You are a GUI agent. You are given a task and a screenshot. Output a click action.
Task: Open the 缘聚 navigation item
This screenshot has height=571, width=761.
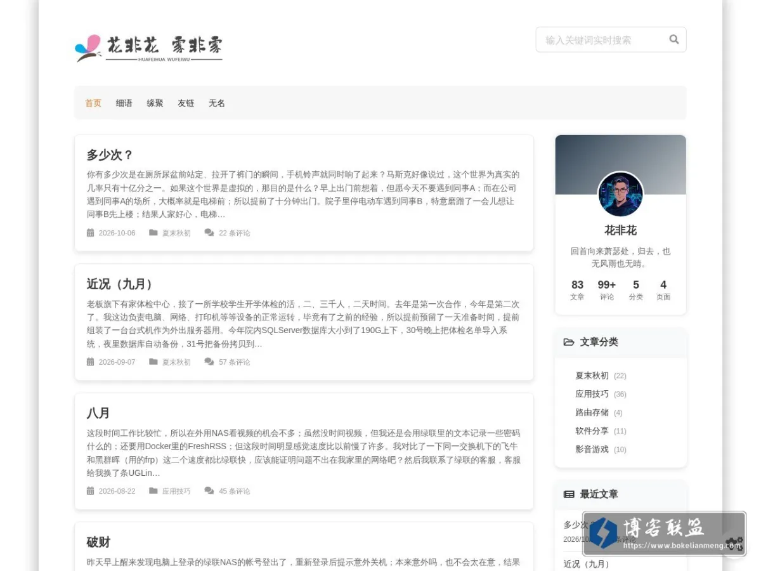click(x=155, y=103)
